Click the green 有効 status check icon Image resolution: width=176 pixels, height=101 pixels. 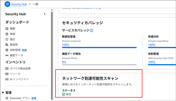click(x=64, y=94)
